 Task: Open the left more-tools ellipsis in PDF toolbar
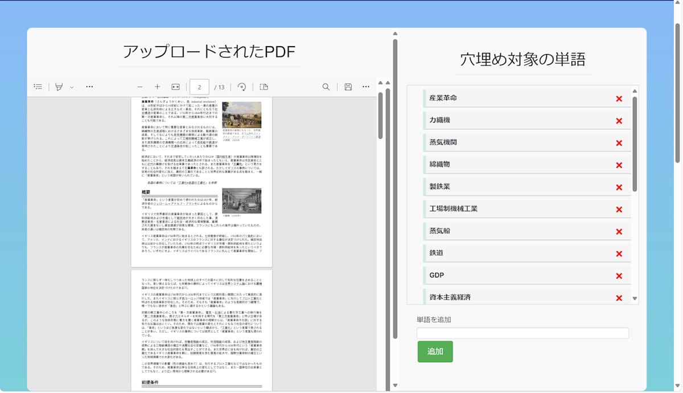point(89,87)
